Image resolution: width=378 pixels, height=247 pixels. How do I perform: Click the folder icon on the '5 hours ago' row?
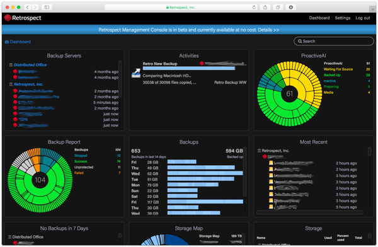point(271,207)
